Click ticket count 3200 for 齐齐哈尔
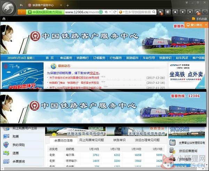This screenshot has height=171, width=209. [117, 161]
